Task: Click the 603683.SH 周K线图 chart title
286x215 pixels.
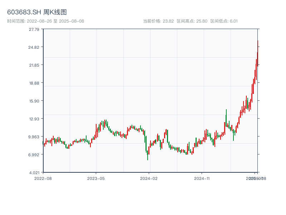Action: [x=37, y=12]
